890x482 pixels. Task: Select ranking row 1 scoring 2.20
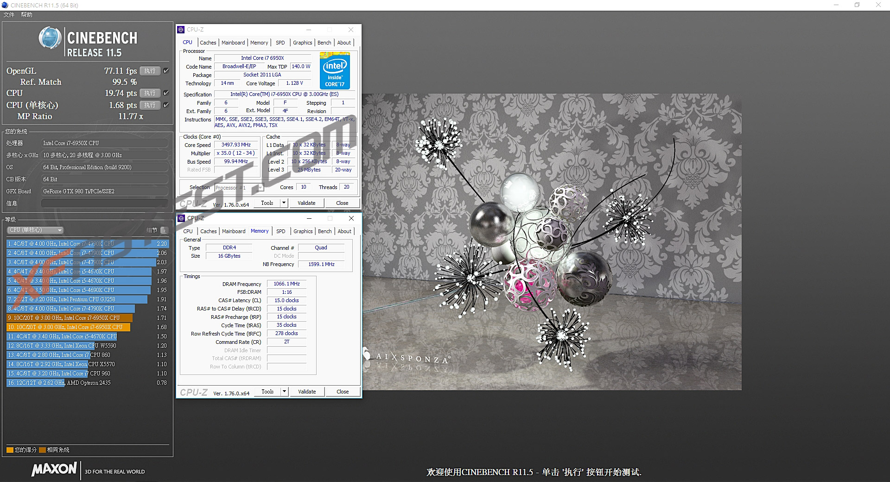(88, 244)
